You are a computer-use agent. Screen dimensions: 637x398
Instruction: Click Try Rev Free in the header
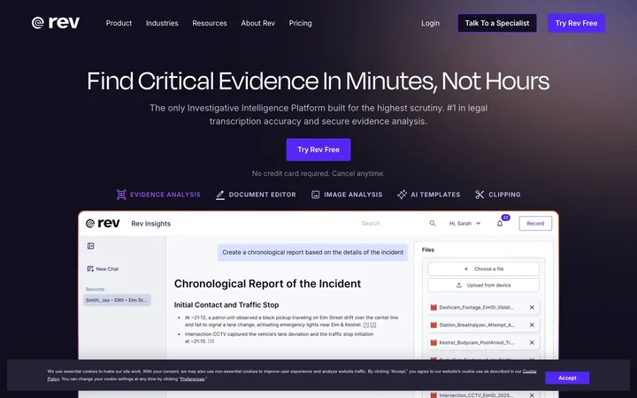576,23
